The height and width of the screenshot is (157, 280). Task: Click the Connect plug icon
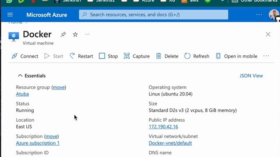click(14, 56)
